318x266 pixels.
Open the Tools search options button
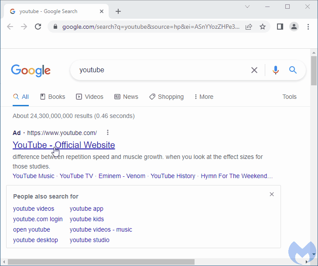pos(289,97)
